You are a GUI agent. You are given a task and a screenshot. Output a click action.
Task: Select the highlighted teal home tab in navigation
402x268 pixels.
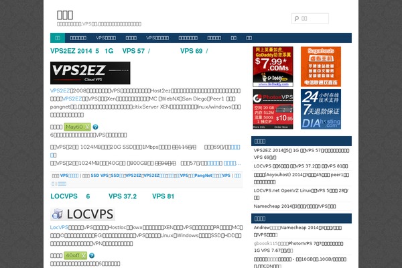click(x=58, y=38)
